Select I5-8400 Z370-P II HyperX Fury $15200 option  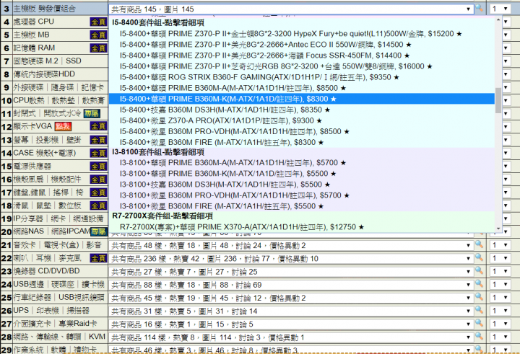click(301, 34)
